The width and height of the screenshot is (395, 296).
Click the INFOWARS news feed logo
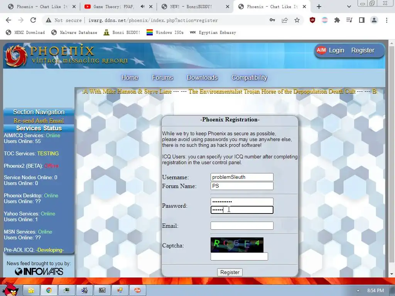click(x=39, y=271)
